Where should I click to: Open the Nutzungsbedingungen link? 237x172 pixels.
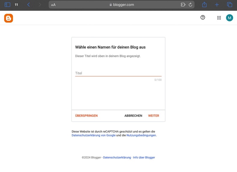141,135
